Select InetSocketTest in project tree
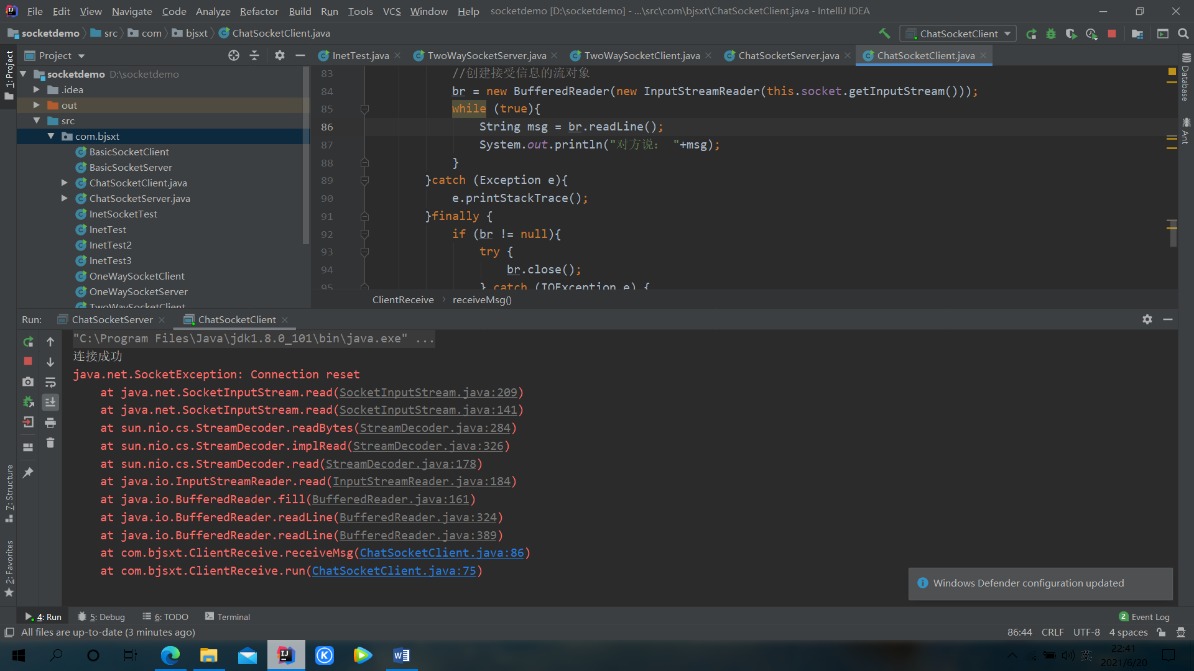The image size is (1194, 671). 123,214
